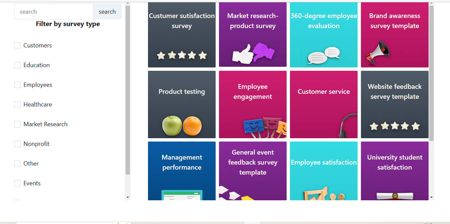Screen dimensions: 450x224
Task: Click the thumbs up/down icon on Market research card
Action: 253,53
